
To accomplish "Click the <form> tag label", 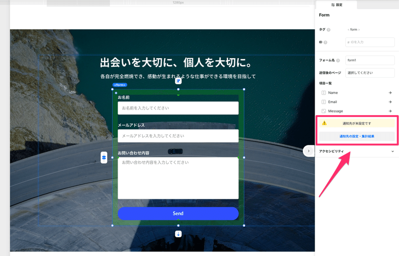I will [120, 85].
